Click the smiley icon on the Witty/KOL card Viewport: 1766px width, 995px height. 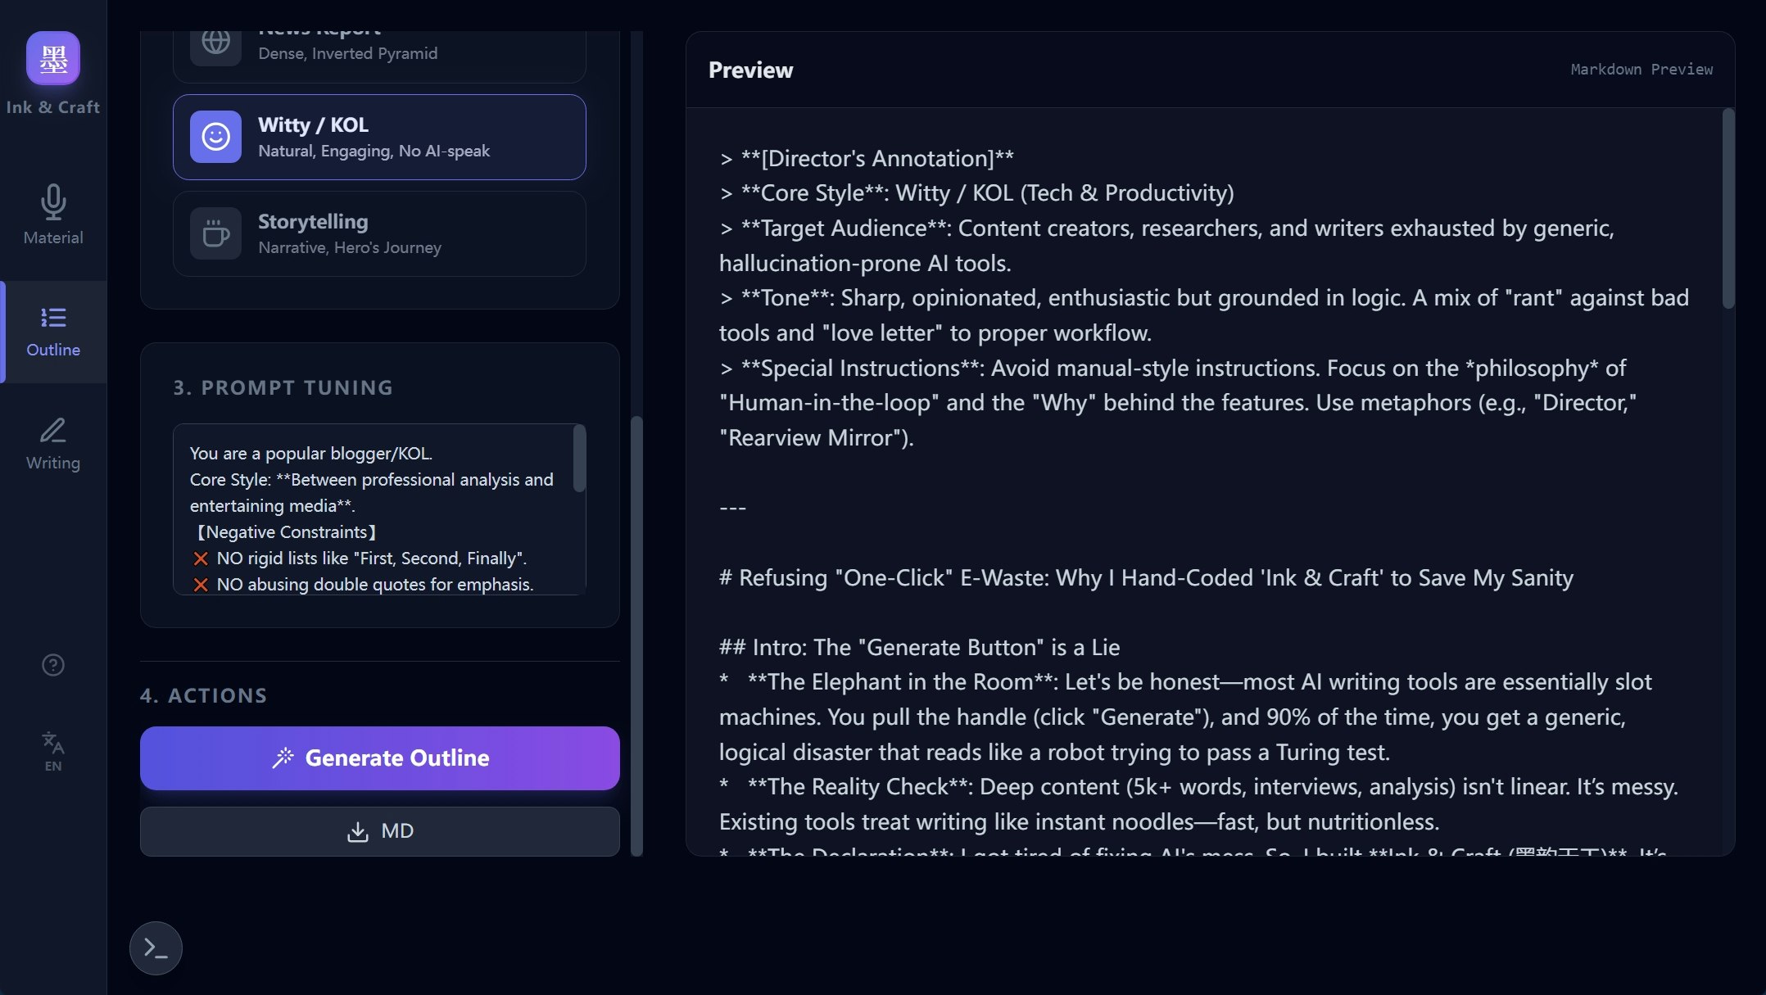pos(215,137)
